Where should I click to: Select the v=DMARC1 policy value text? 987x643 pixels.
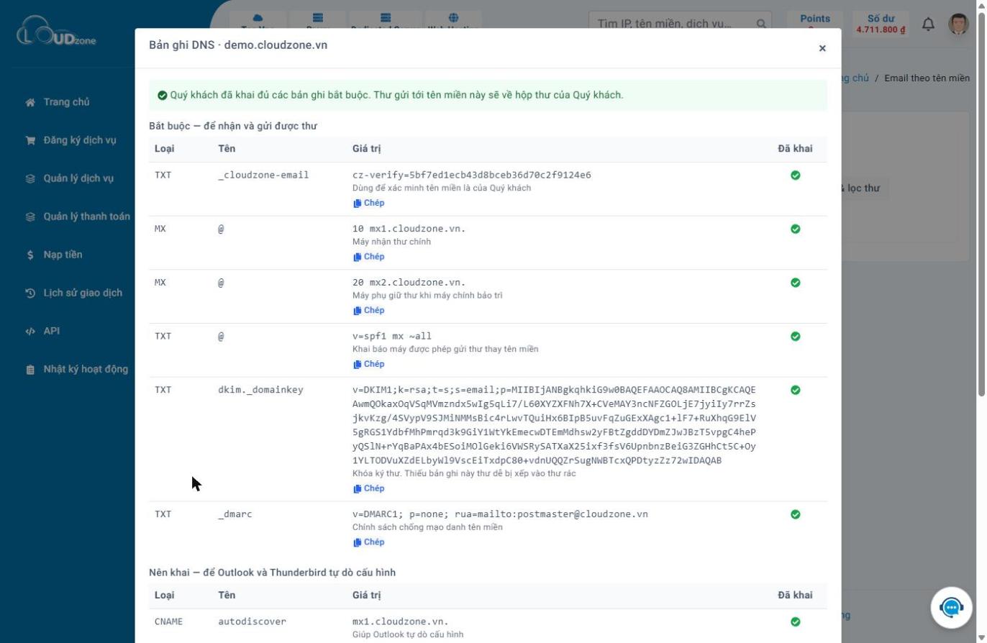500,514
